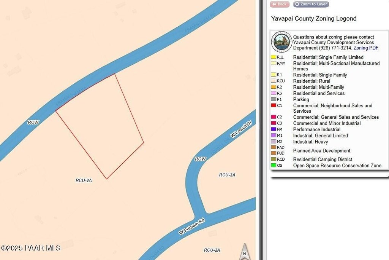Click the Yavapai County seal logo

click(281, 42)
